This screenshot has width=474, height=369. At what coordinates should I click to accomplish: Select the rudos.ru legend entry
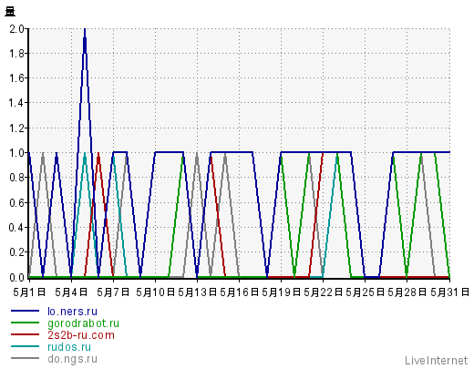click(69, 347)
